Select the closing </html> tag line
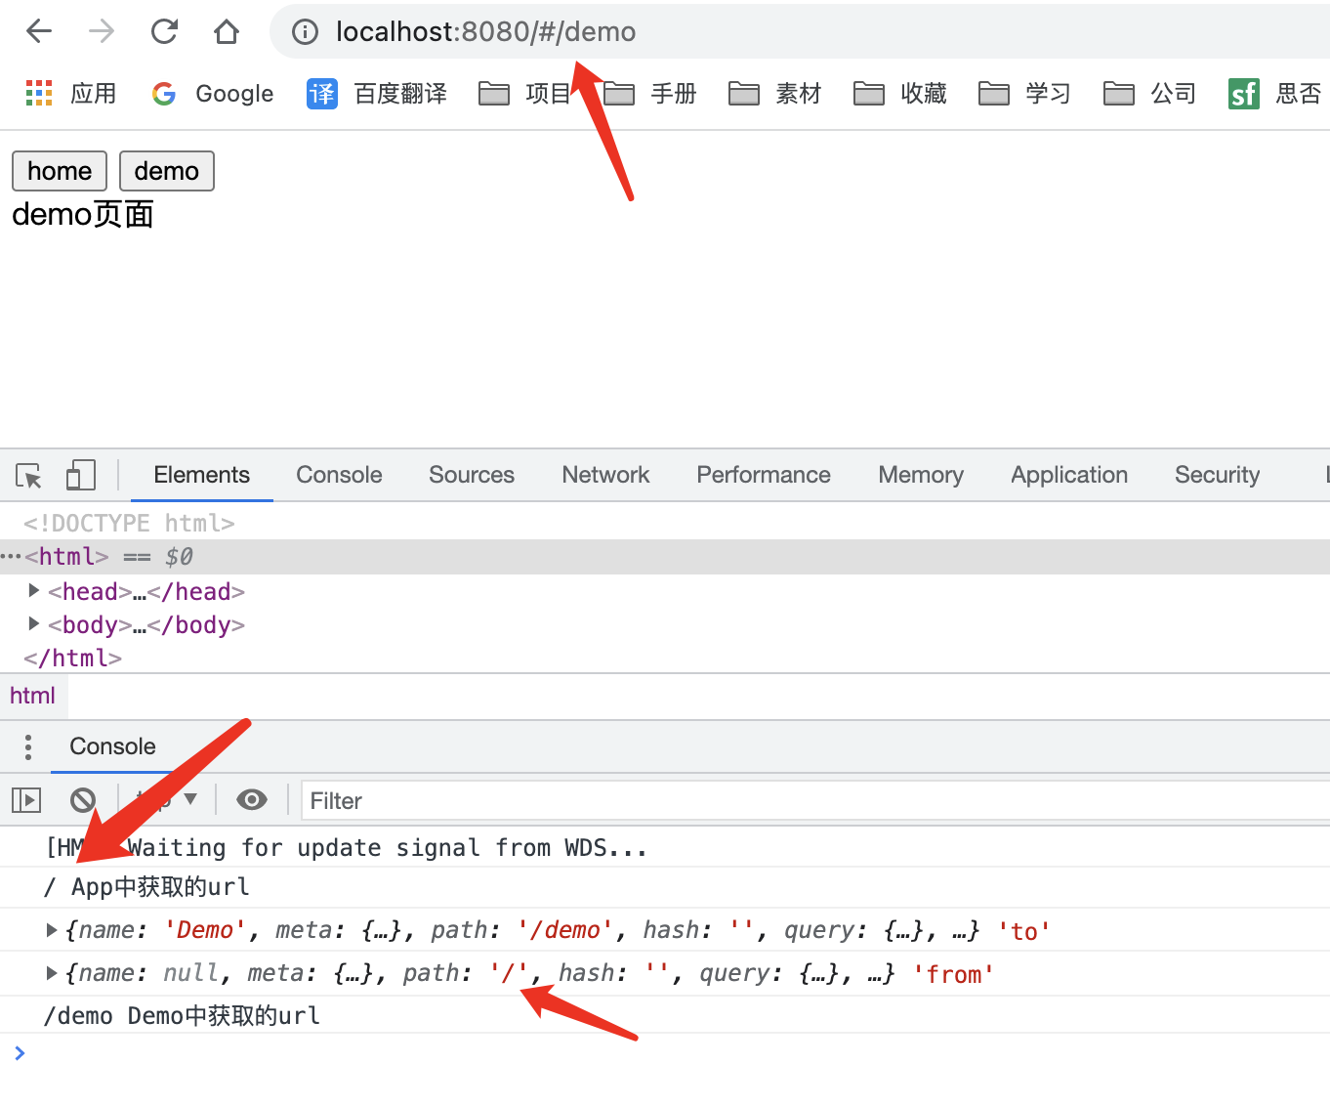The height and width of the screenshot is (1106, 1330). click(73, 659)
